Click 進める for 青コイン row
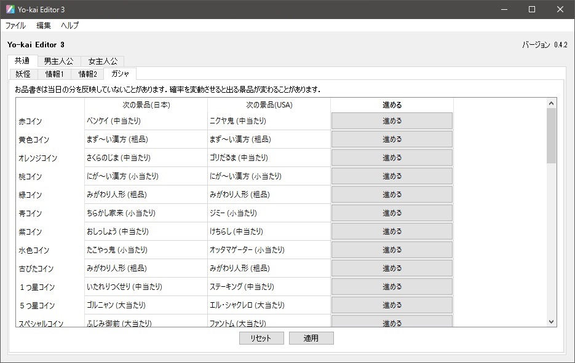 tap(392, 213)
